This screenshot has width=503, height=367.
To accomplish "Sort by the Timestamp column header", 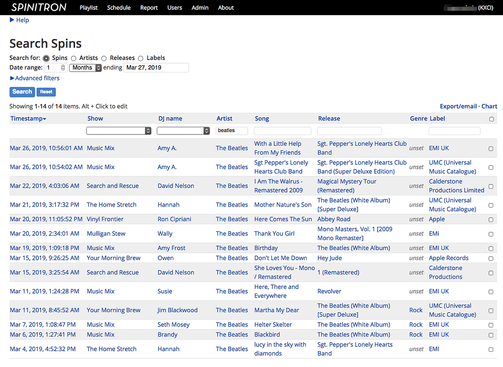I will [x=26, y=118].
